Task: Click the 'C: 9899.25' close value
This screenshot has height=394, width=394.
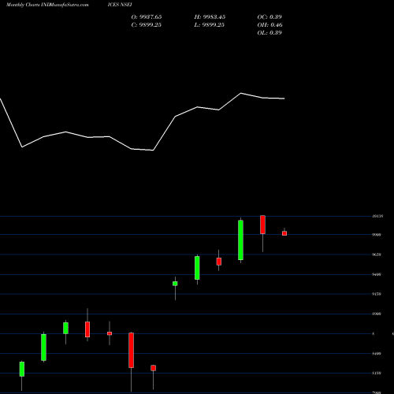Action: 146,24
